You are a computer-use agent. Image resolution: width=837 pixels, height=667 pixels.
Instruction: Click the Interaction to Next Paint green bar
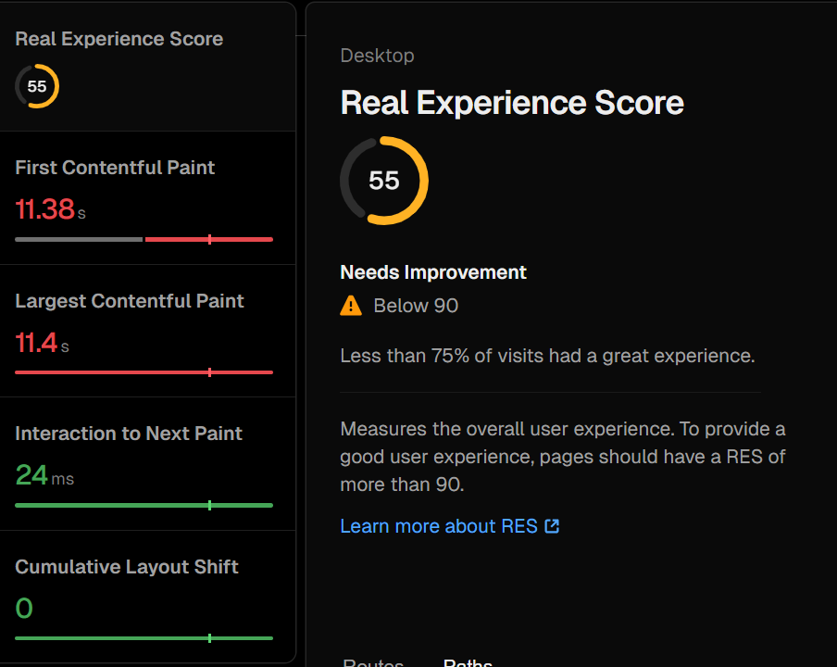pyautogui.click(x=144, y=505)
